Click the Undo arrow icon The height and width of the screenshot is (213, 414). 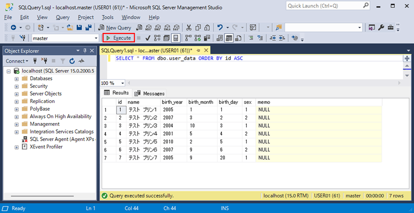220,27
